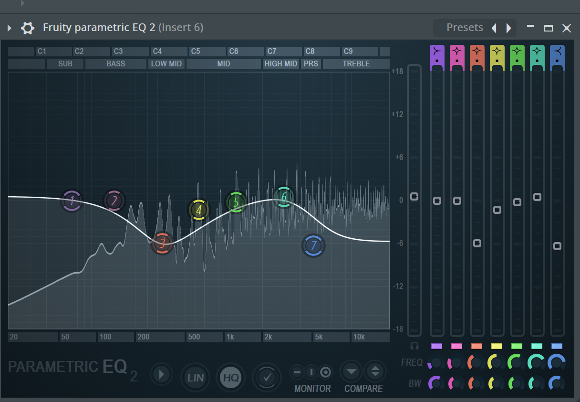This screenshot has height=402, width=580.
Task: Click the main output level slider handle
Action: pos(414,197)
